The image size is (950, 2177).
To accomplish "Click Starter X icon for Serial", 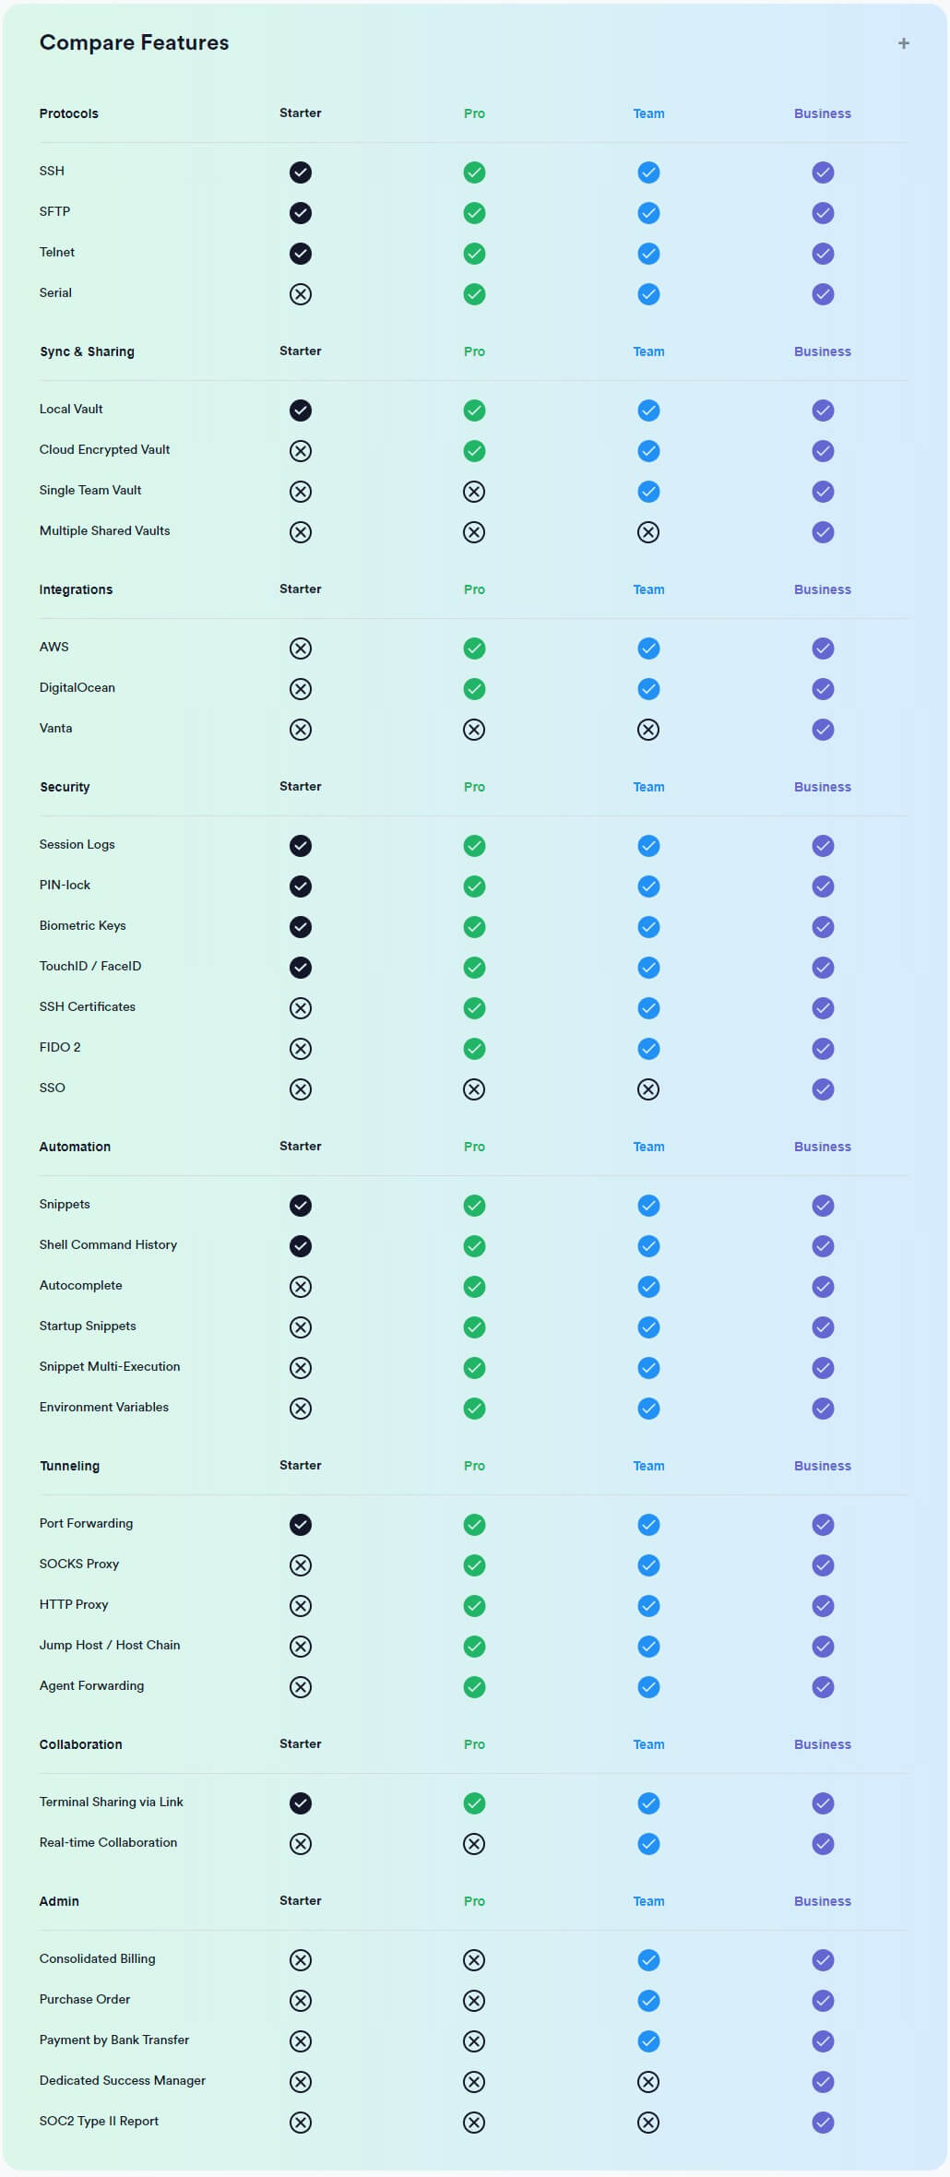I will tap(301, 294).
